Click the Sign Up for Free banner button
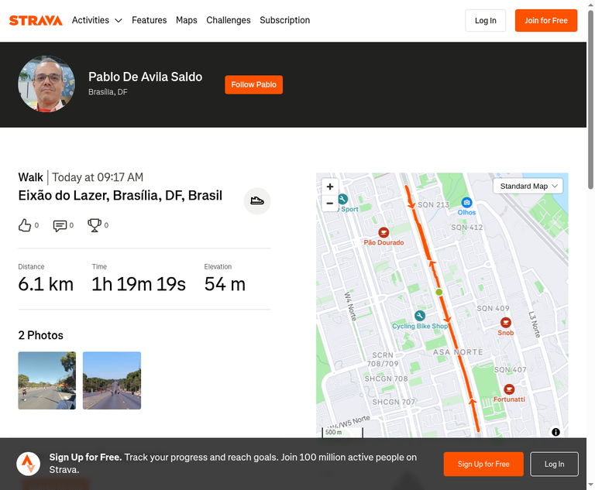 coord(483,464)
